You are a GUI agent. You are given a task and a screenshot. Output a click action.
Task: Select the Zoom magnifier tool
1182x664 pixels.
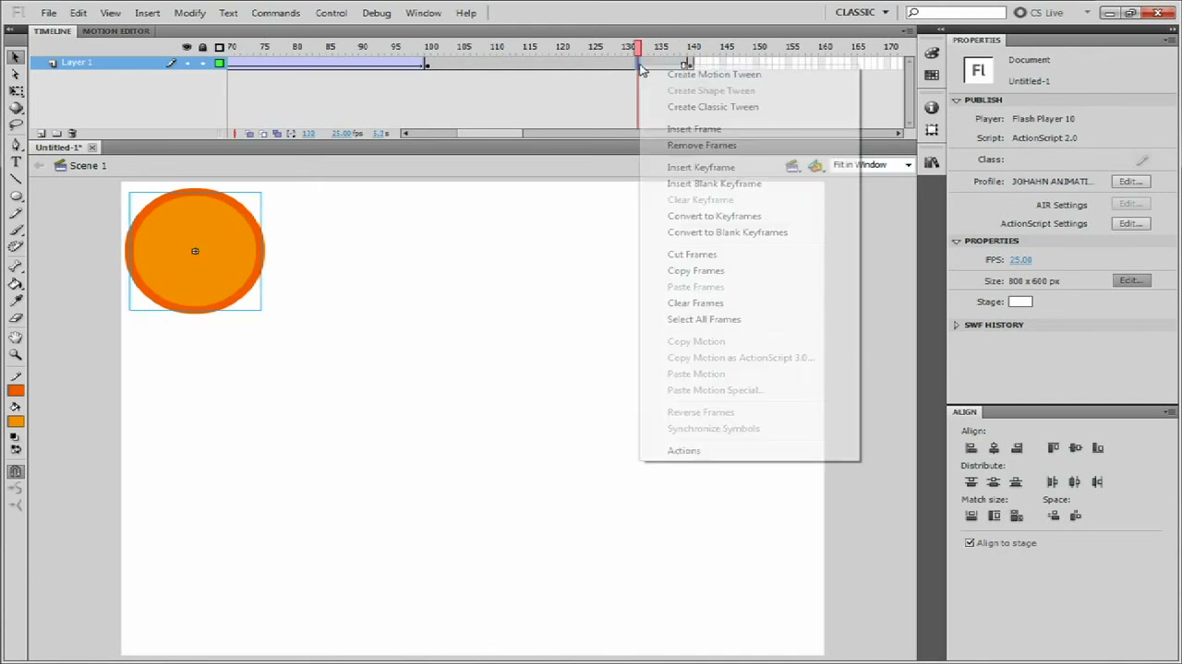tap(16, 355)
